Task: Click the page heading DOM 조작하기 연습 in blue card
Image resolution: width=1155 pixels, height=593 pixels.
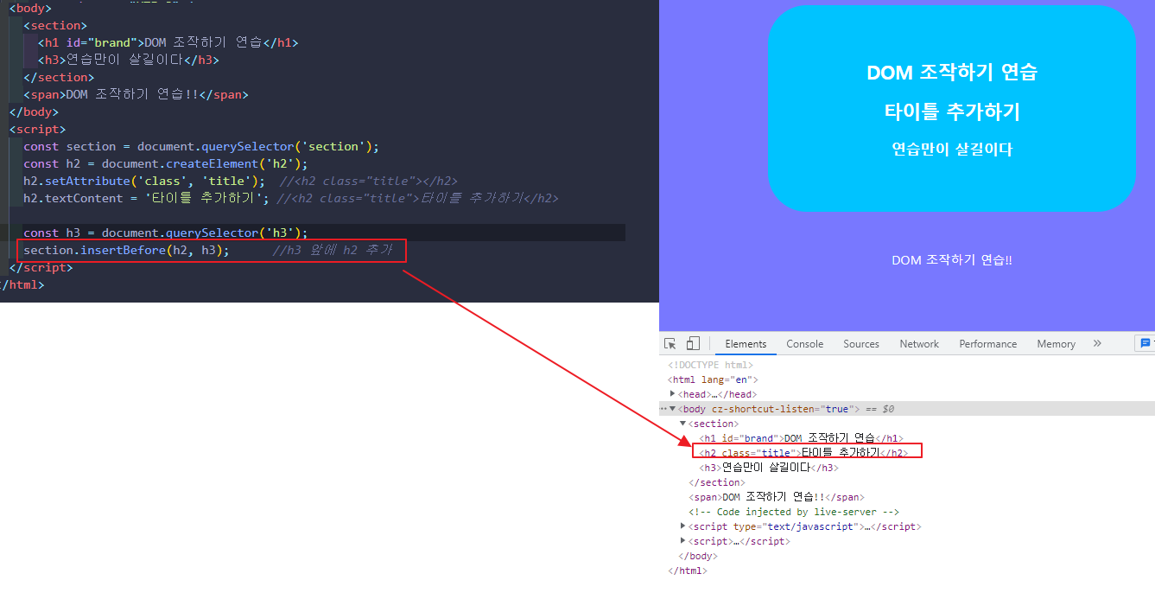Action: (952, 73)
